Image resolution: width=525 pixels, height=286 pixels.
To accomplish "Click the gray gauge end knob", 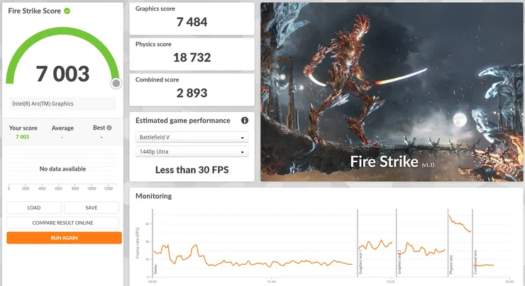I will click(116, 84).
